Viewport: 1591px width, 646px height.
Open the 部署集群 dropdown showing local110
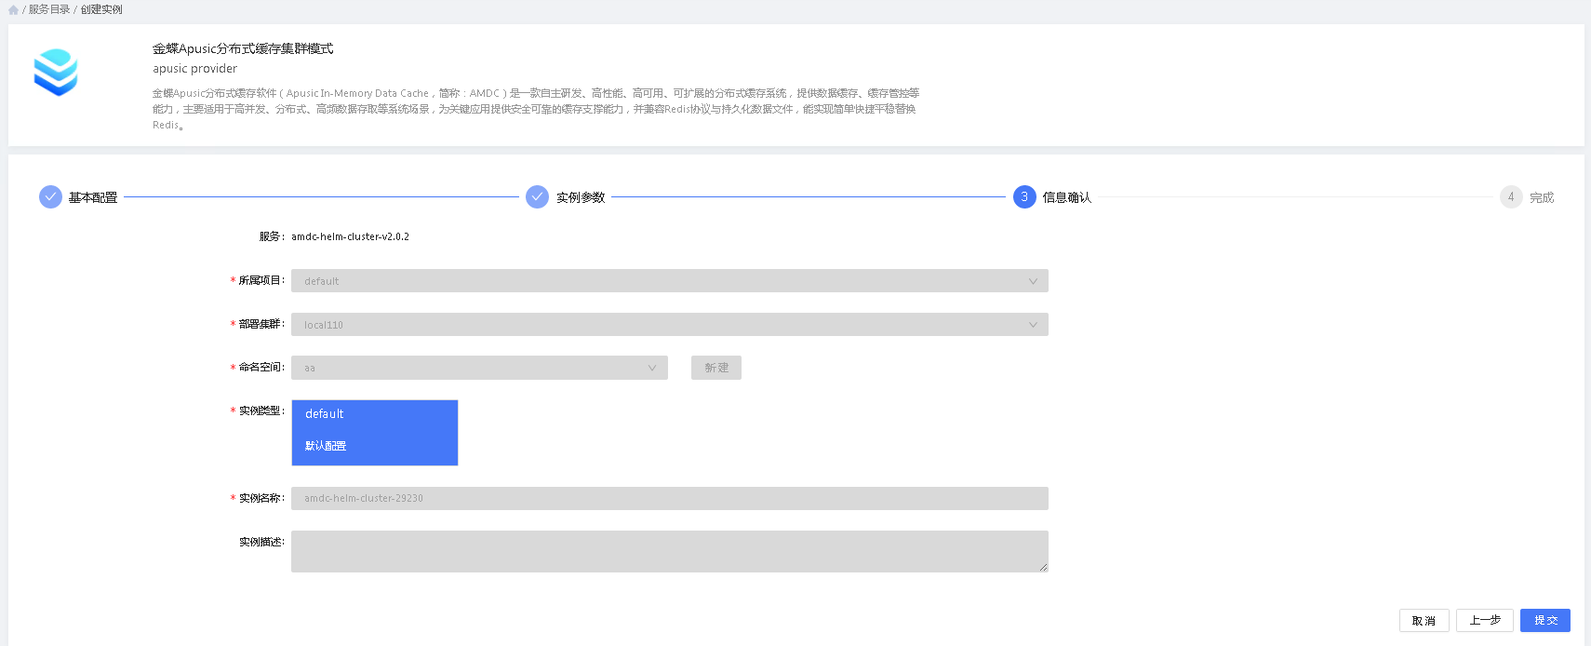click(x=669, y=325)
